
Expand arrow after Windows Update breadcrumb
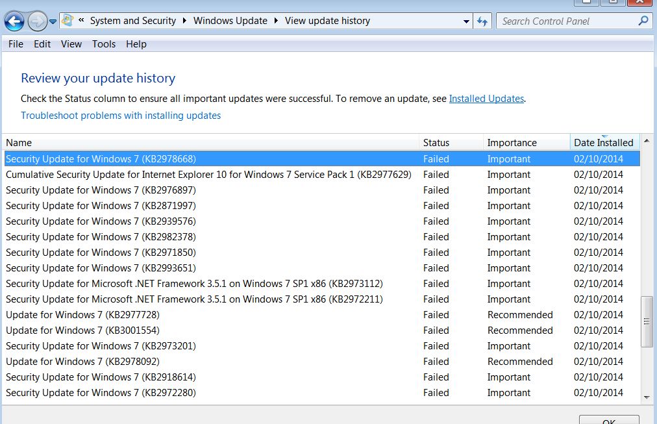(x=276, y=21)
